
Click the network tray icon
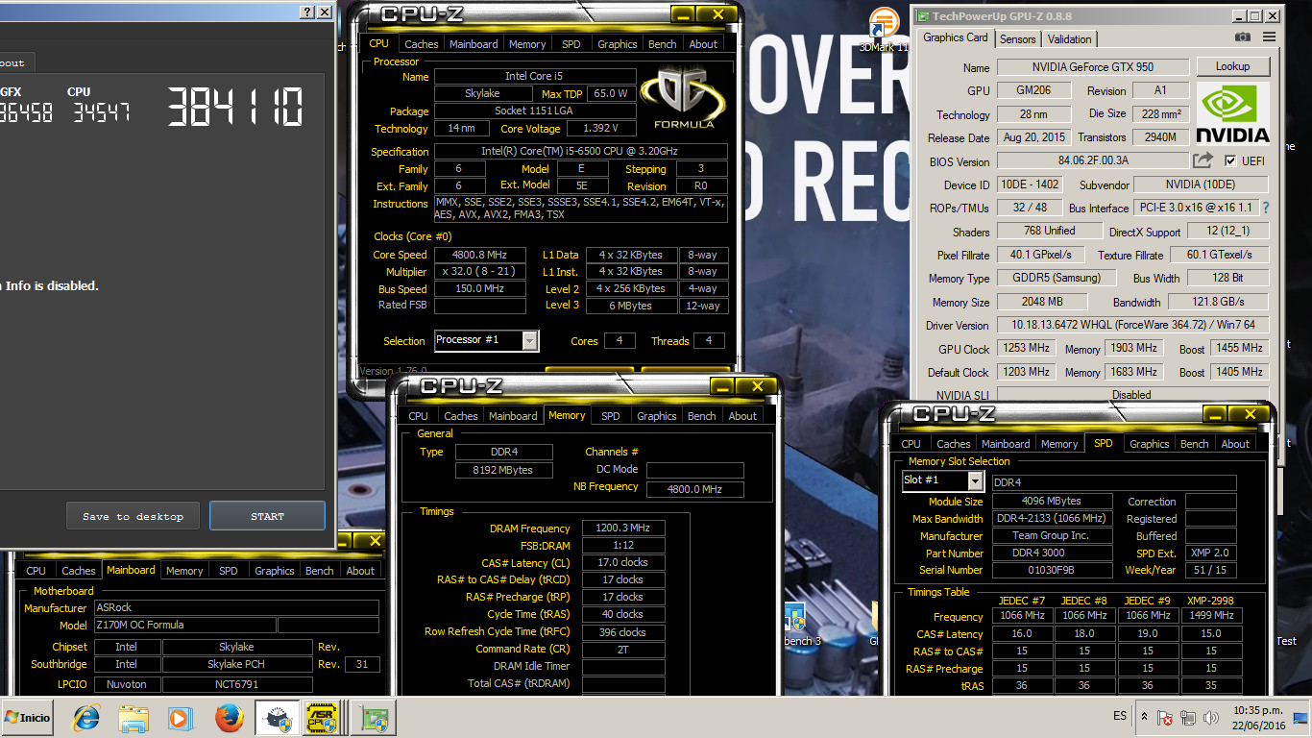(1188, 718)
